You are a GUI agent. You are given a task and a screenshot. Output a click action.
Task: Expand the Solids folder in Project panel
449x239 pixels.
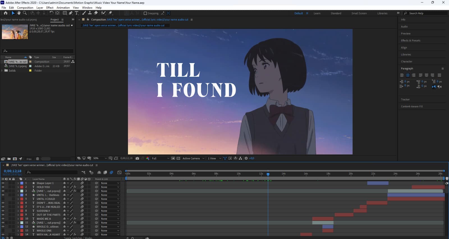[2, 70]
